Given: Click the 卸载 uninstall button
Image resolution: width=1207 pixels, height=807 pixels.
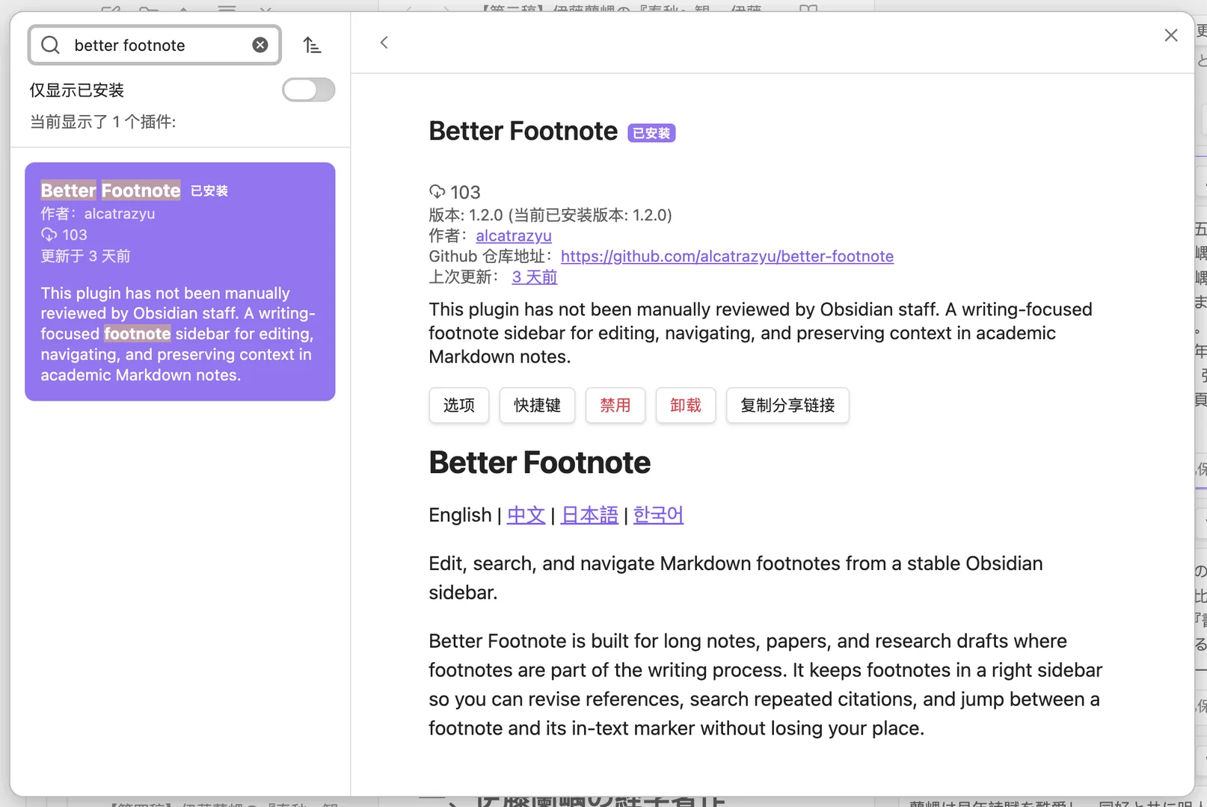Looking at the screenshot, I should [686, 405].
